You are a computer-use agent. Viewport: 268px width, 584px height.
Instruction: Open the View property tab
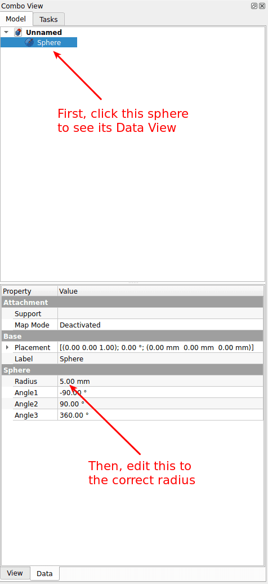coord(15,573)
